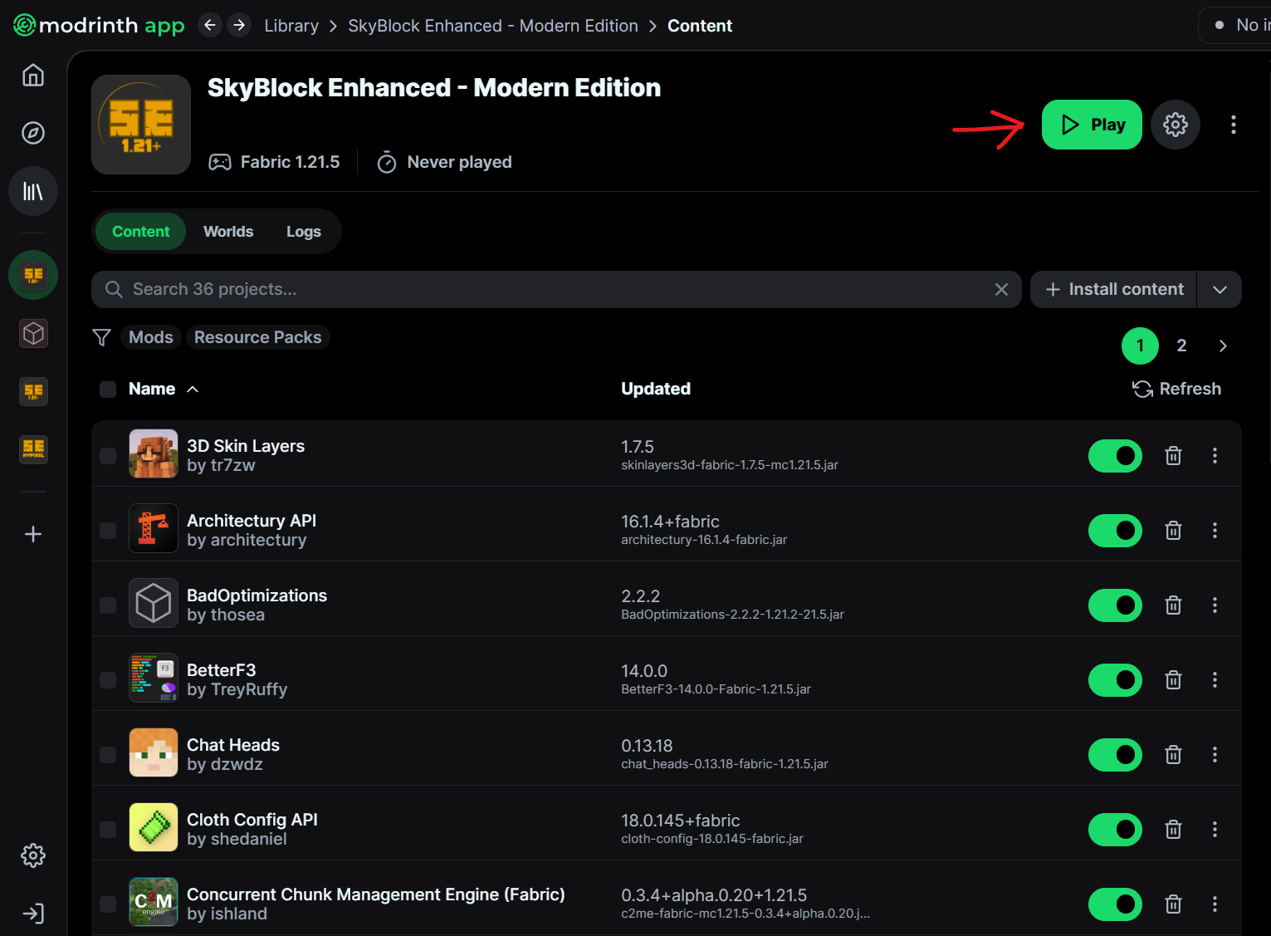Open more options for Cloth Config API

point(1215,829)
